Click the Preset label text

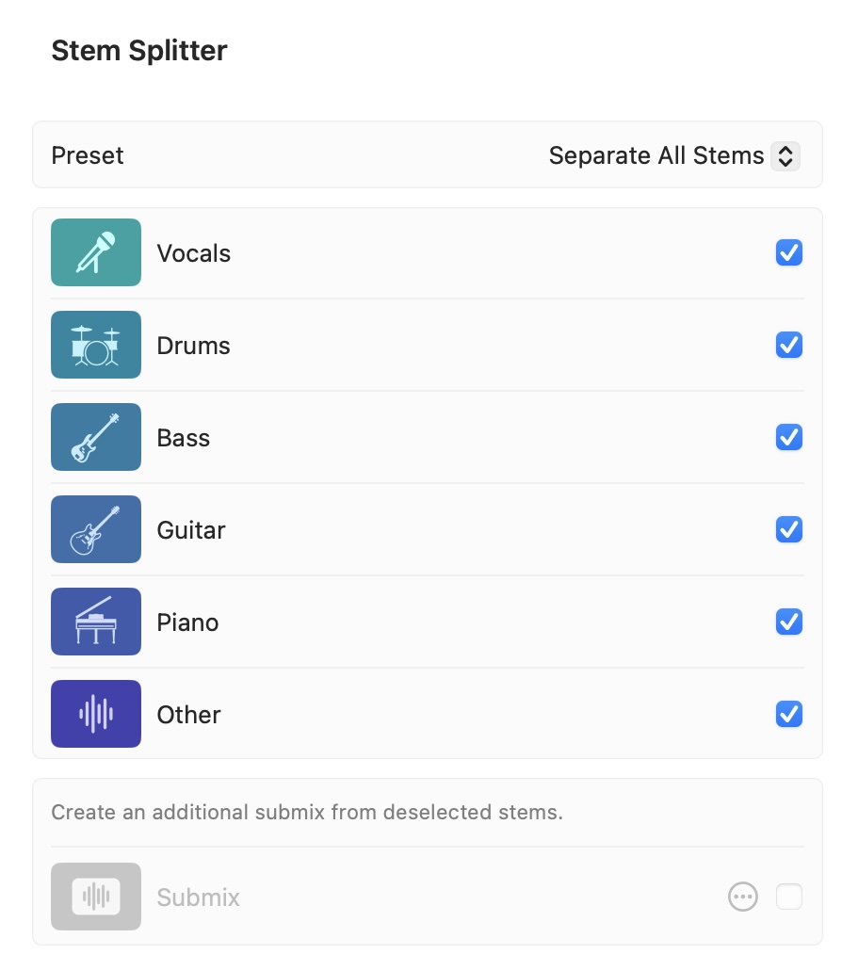point(88,155)
